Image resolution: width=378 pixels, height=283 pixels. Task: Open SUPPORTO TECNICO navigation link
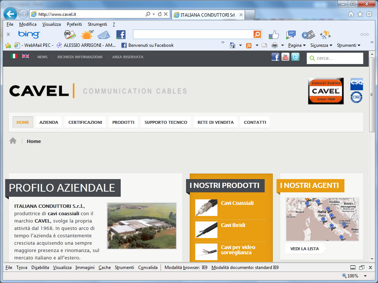click(166, 122)
